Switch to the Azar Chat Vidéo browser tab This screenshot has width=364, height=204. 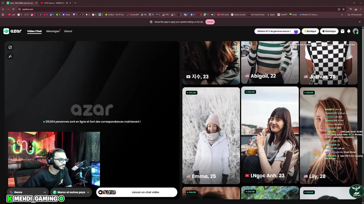pyautogui.click(x=22, y=3)
